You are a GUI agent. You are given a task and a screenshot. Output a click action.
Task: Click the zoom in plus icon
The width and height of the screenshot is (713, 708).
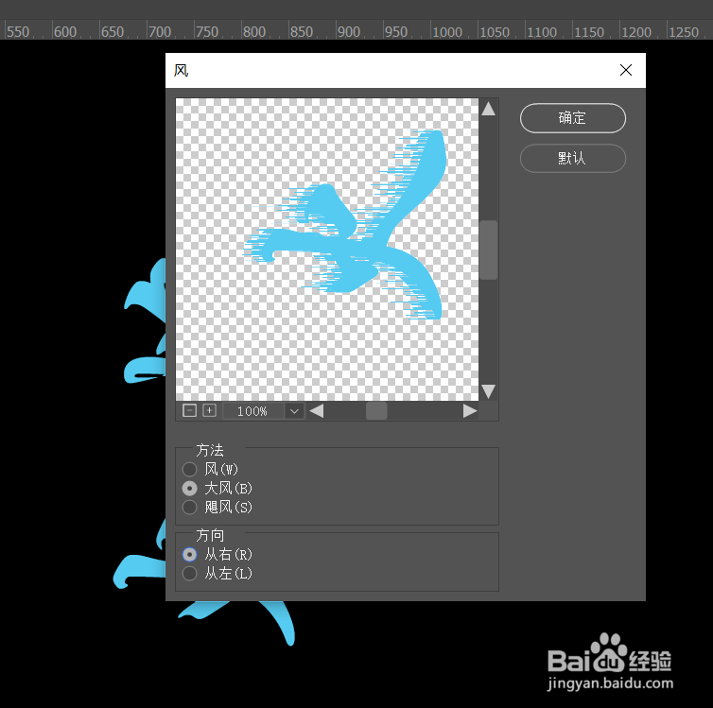(x=209, y=410)
